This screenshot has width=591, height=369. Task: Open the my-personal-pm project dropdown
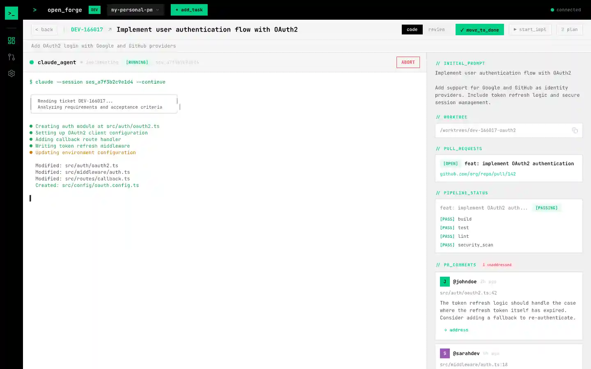coord(135,9)
